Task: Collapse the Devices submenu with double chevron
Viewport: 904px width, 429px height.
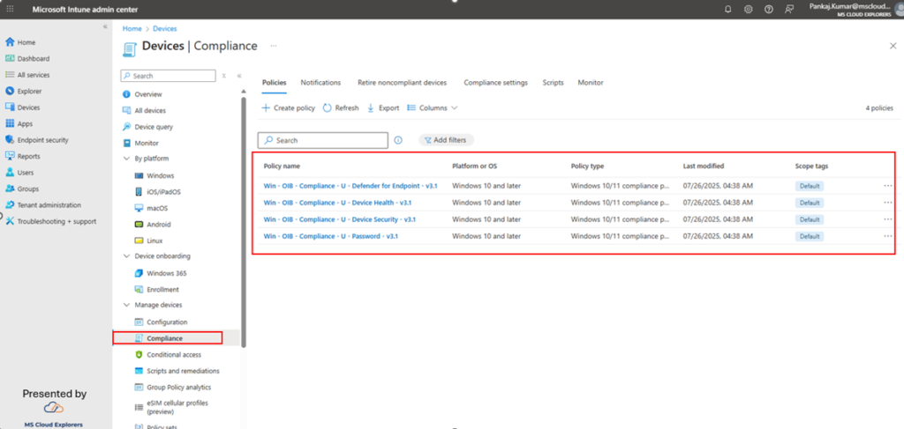Action: 239,76
